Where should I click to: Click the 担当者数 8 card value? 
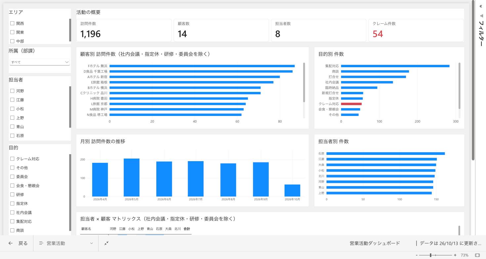(278, 34)
